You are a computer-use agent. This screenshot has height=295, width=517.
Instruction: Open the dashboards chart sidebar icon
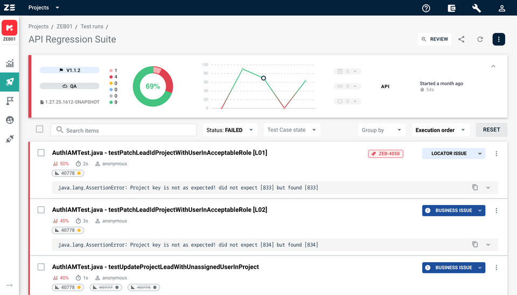coord(10,63)
